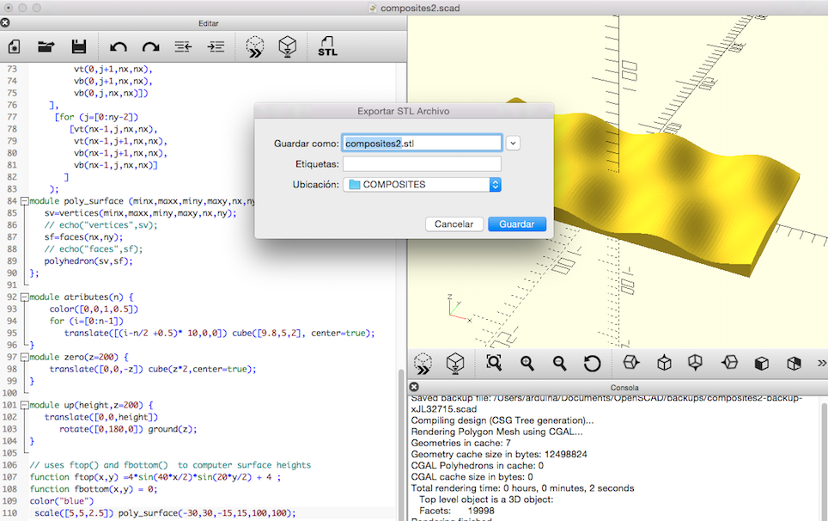This screenshot has height=521, width=828.
Task: Show more viewer toolbar items
Action: pyautogui.click(x=821, y=363)
